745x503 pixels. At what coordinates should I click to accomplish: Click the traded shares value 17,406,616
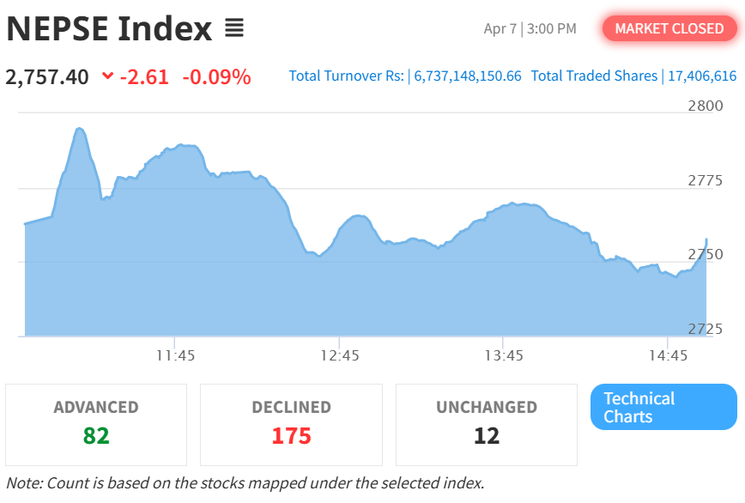coord(700,76)
